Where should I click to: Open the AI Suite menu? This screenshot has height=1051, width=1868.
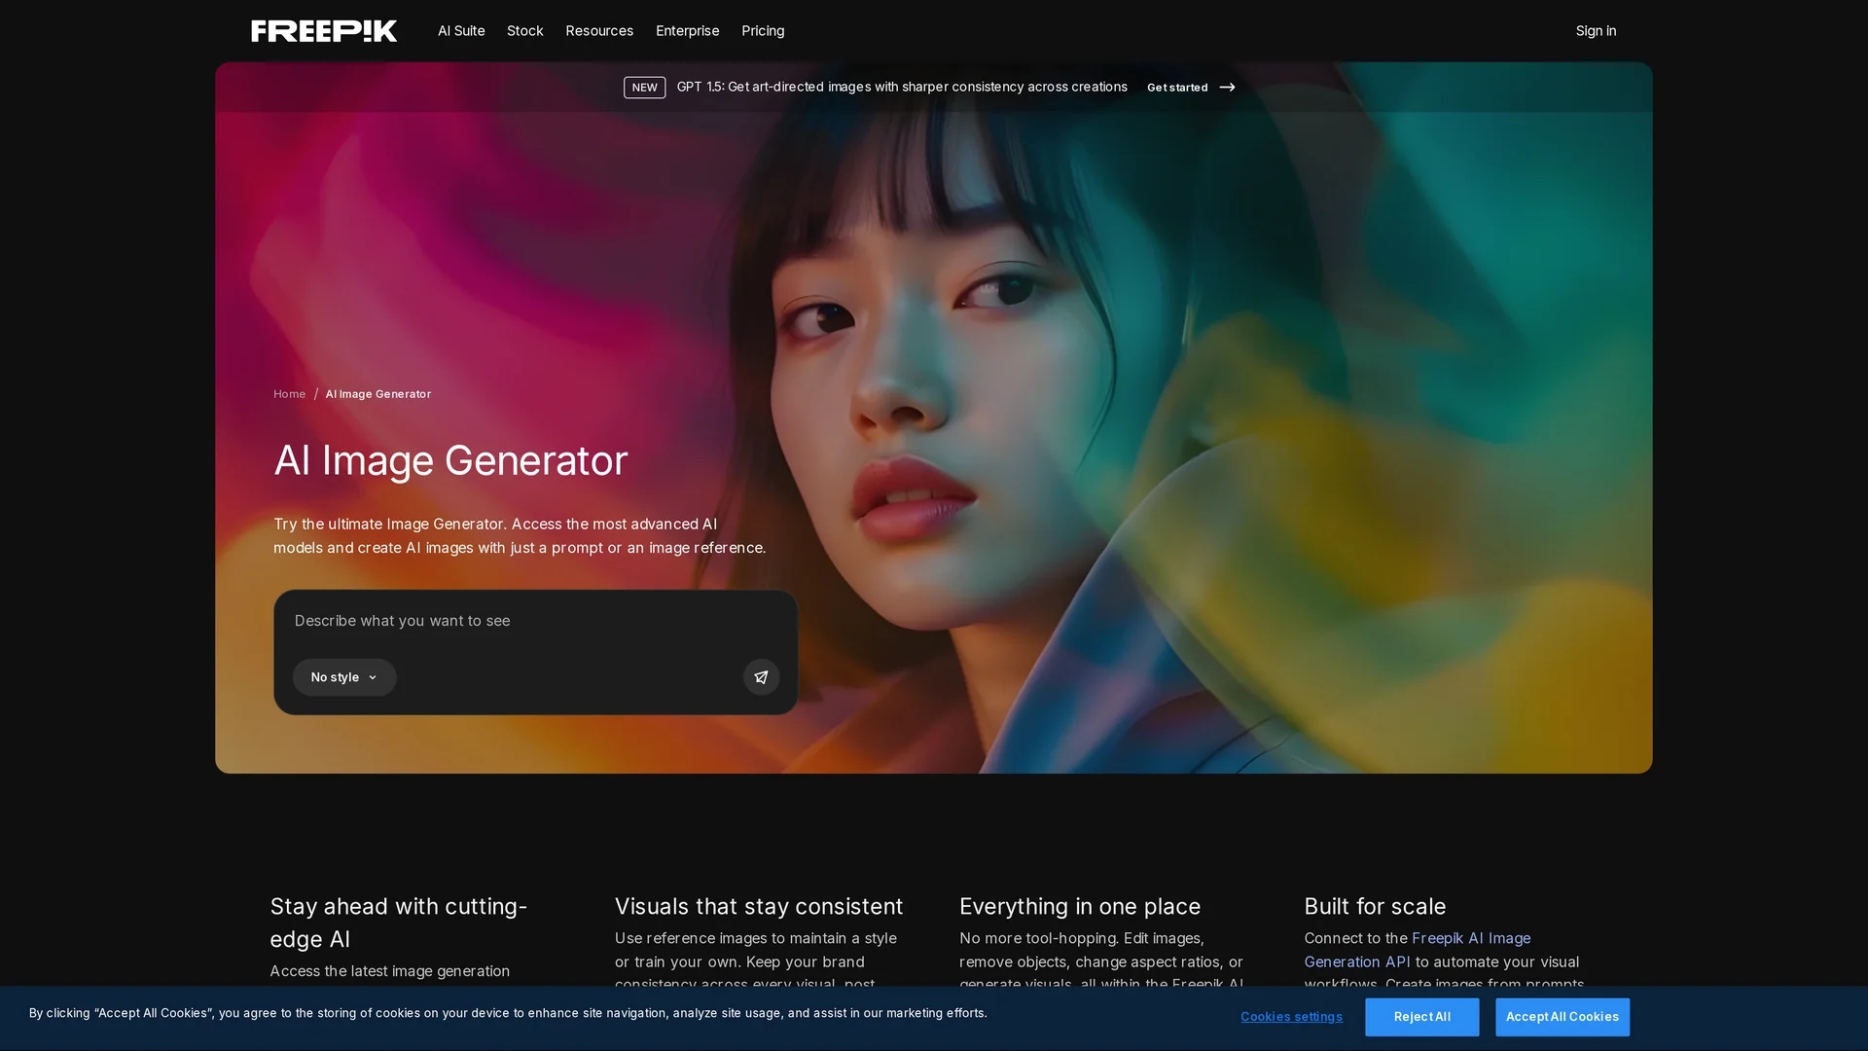tap(461, 31)
